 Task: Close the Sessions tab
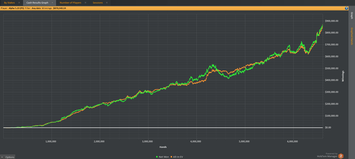coord(107,3)
